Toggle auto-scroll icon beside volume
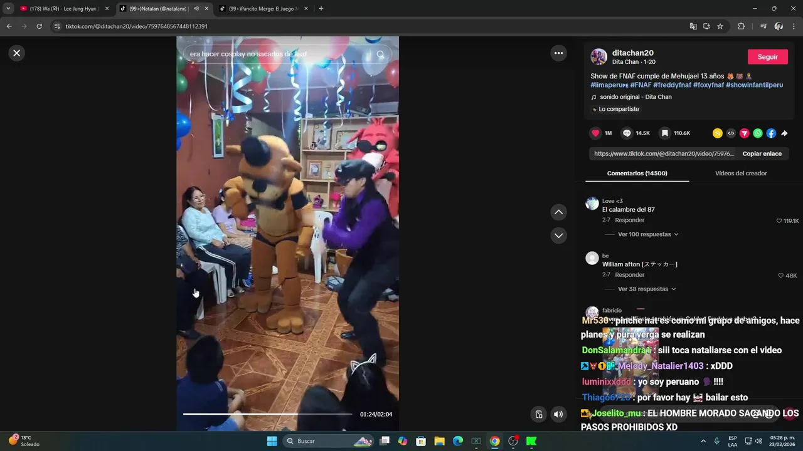803x451 pixels. (538, 414)
